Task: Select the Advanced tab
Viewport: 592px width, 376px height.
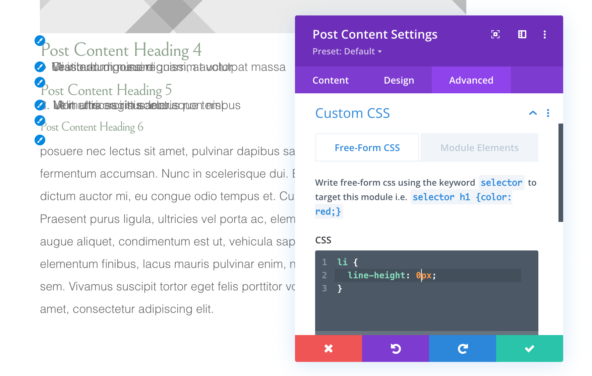Action: click(471, 80)
